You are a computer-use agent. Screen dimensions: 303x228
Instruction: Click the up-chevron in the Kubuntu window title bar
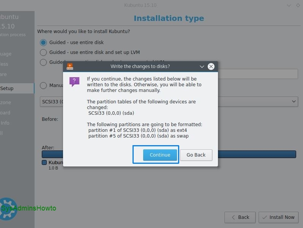click(298, 5)
